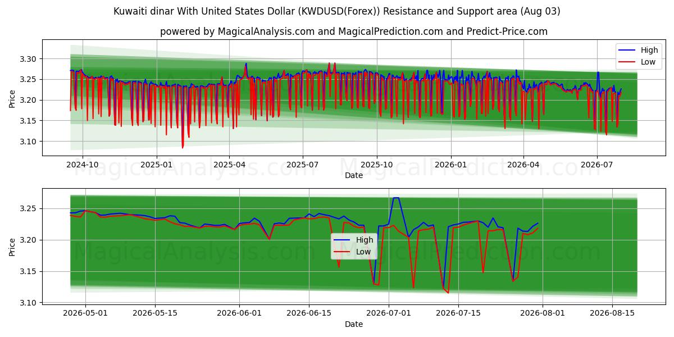This screenshot has height=337, width=674.
Task: Click the 'Price' y-axis label of upper chart
Action: pyautogui.click(x=12, y=98)
